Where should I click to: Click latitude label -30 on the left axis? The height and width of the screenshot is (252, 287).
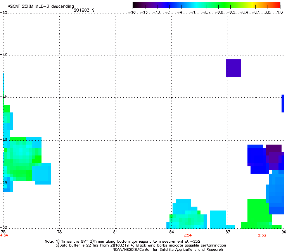coord(4,227)
